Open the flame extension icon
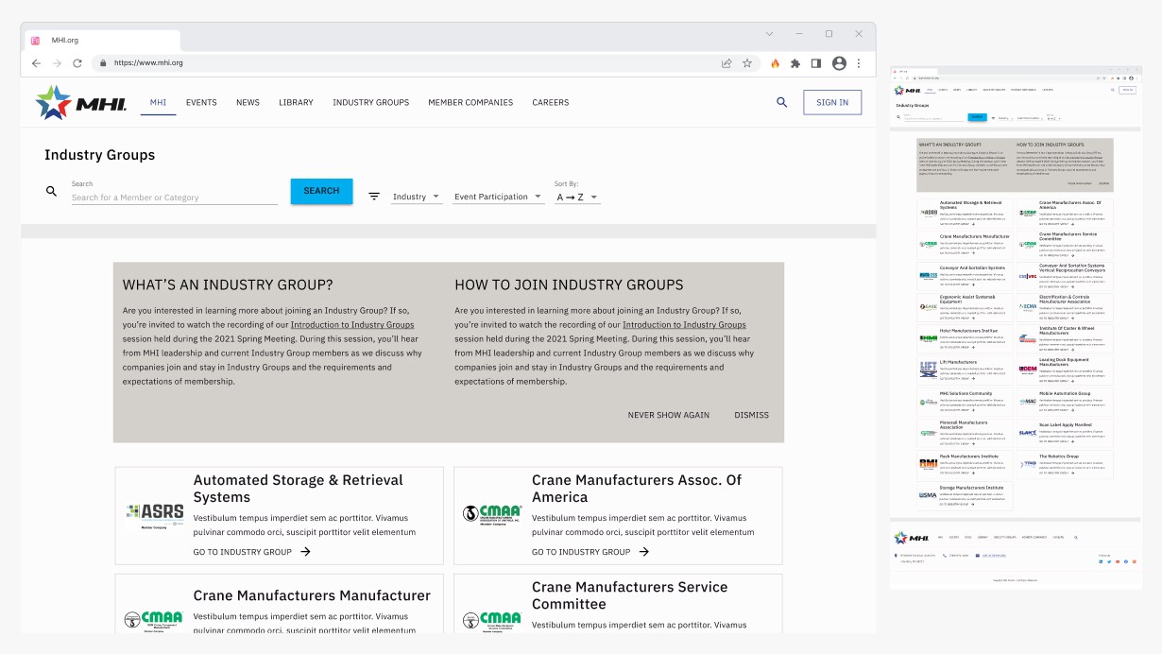 (776, 63)
